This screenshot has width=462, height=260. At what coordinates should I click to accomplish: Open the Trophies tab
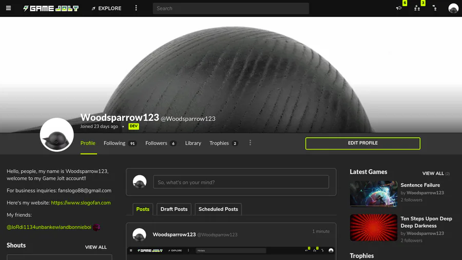[224, 143]
